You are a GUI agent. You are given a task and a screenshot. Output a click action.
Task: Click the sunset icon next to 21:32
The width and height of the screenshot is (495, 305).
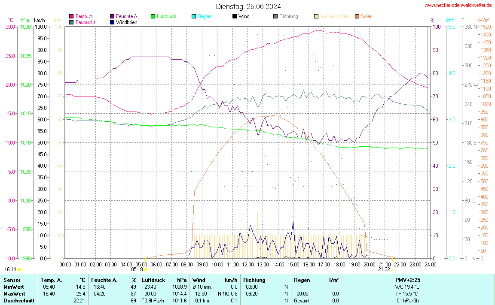coord(393,269)
